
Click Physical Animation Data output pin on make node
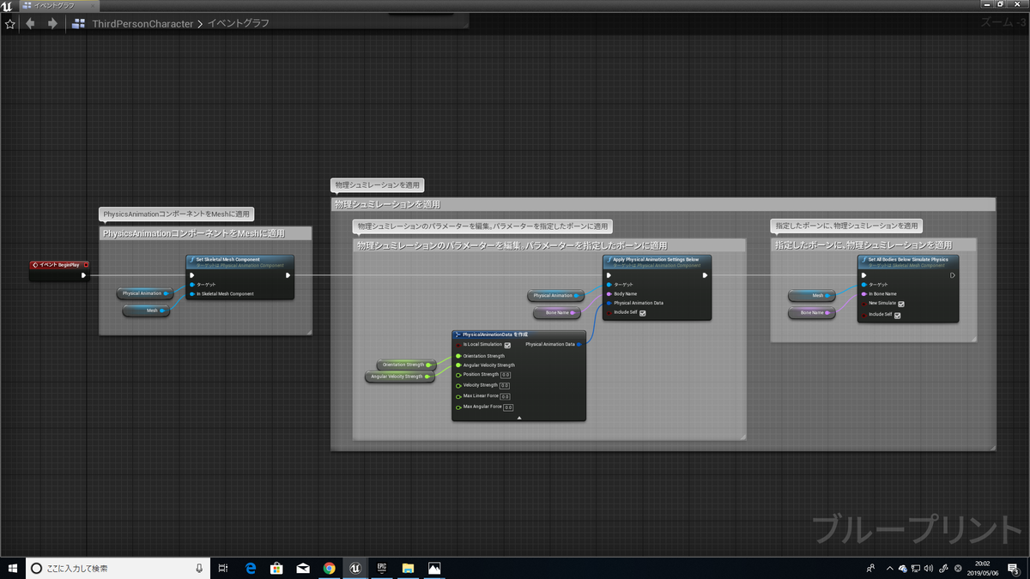click(x=579, y=345)
